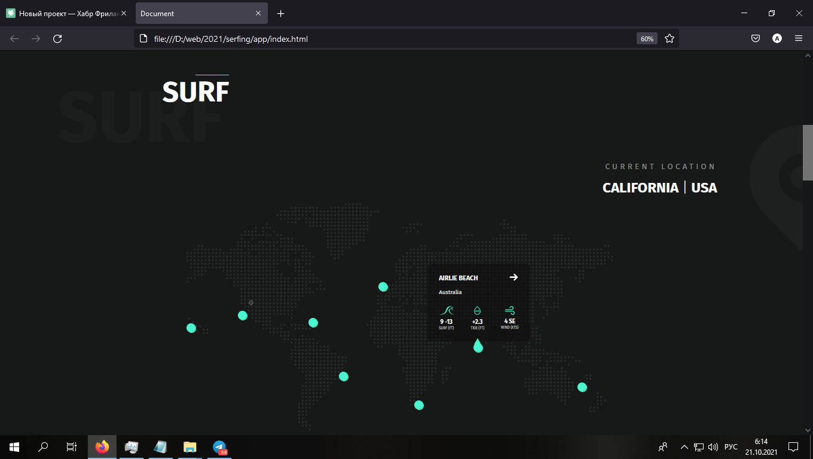
Task: Select the map marker on eastern Australia
Action: (x=582, y=387)
